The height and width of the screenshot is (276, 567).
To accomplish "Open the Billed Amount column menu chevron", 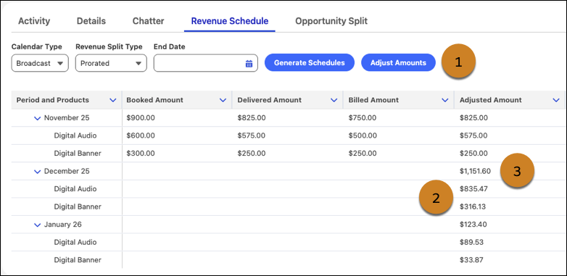I will 444,100.
